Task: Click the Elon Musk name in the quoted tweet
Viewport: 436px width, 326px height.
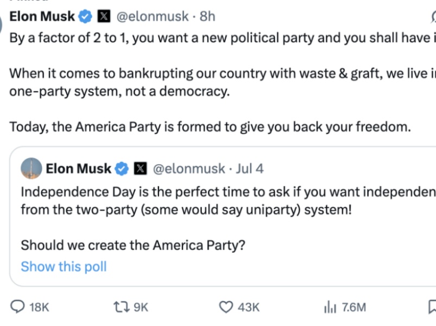Action: [79, 168]
